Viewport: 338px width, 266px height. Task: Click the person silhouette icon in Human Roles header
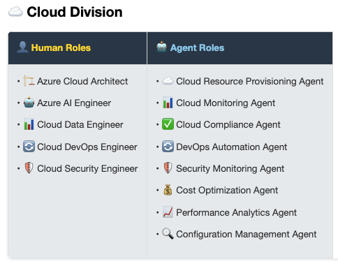[22, 47]
